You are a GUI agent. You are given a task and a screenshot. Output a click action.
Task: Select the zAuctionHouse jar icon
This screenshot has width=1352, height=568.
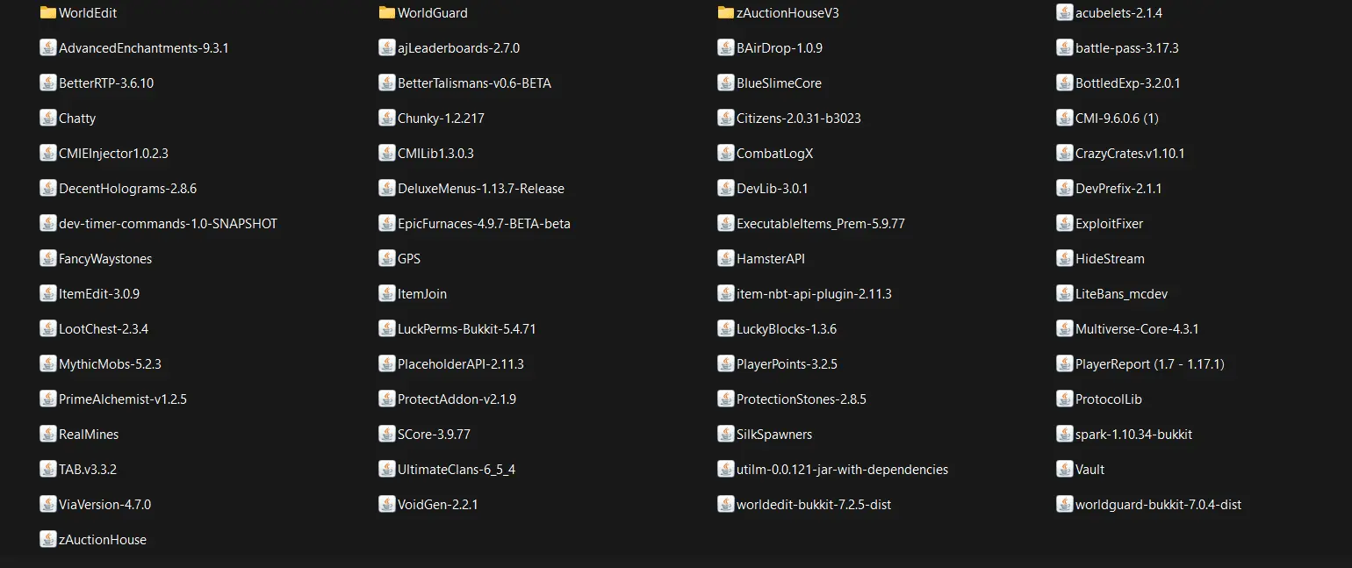click(x=48, y=539)
